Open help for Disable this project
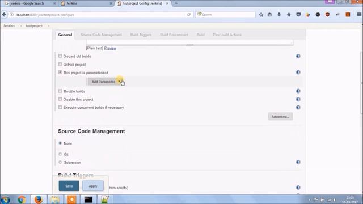The height and width of the screenshot is (204, 363). (298, 99)
